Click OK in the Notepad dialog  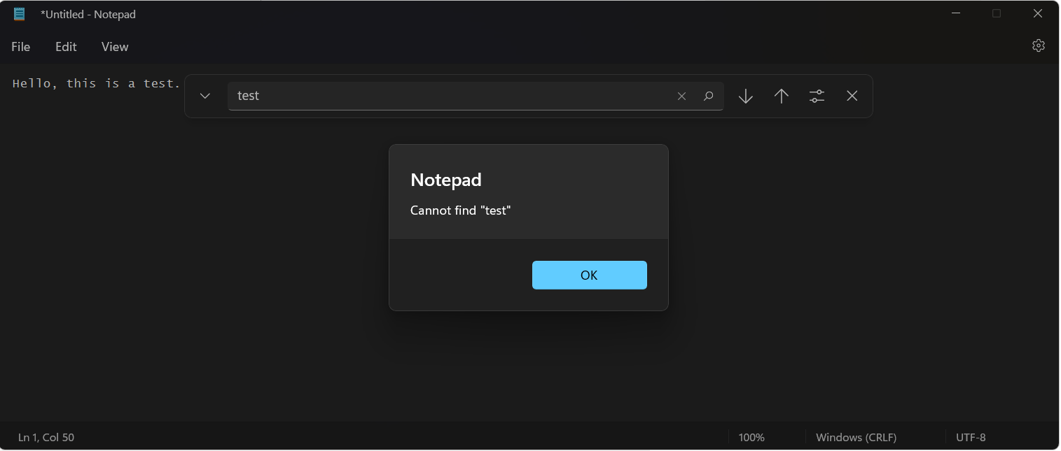coord(589,275)
